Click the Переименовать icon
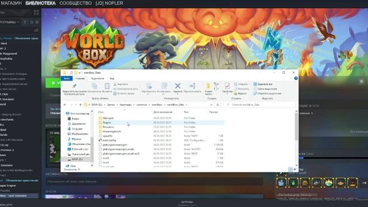The image size is (368, 207). (192, 86)
